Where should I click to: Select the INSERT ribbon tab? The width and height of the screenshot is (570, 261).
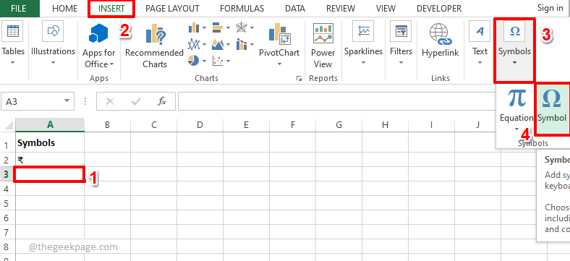point(111,9)
